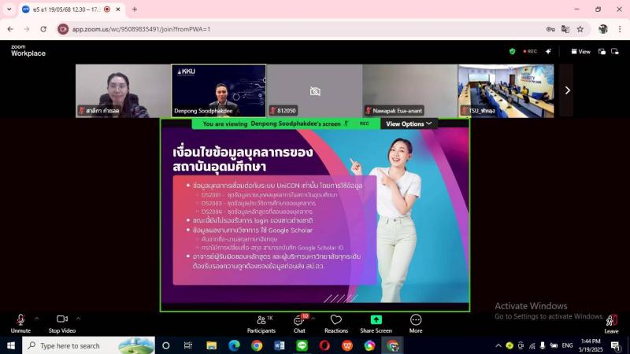
Task: Click the site information icon in address bar
Action: click(63, 29)
